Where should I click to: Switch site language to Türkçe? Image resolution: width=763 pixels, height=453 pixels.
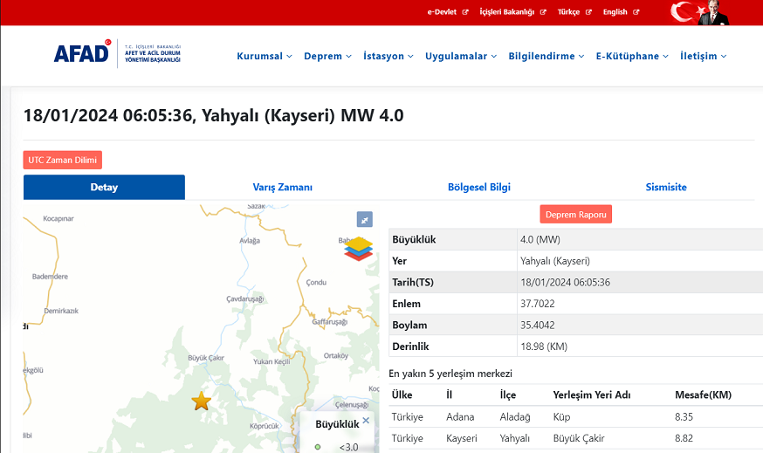(x=574, y=12)
